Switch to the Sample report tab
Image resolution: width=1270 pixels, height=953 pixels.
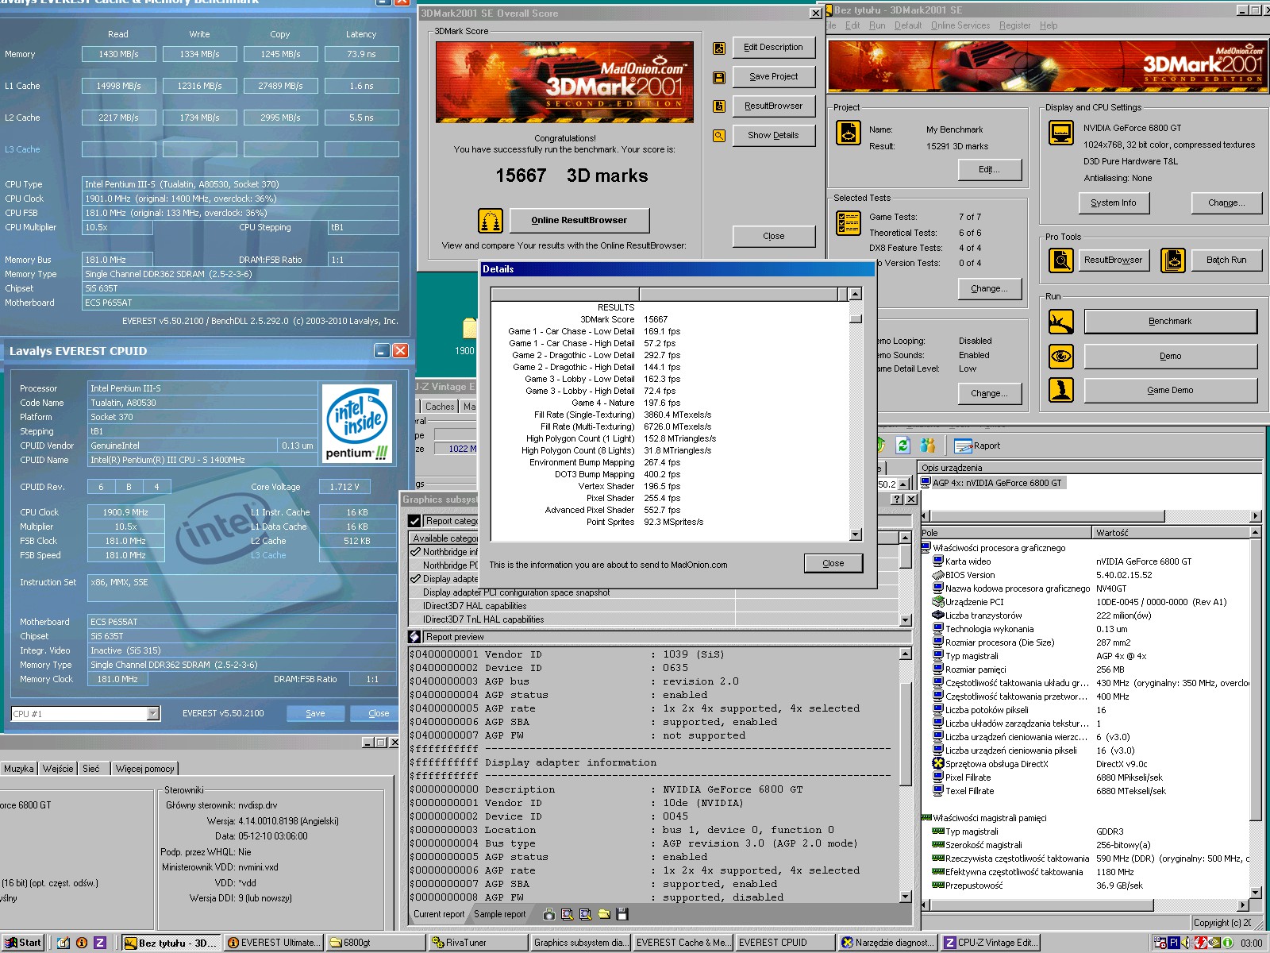pyautogui.click(x=500, y=914)
